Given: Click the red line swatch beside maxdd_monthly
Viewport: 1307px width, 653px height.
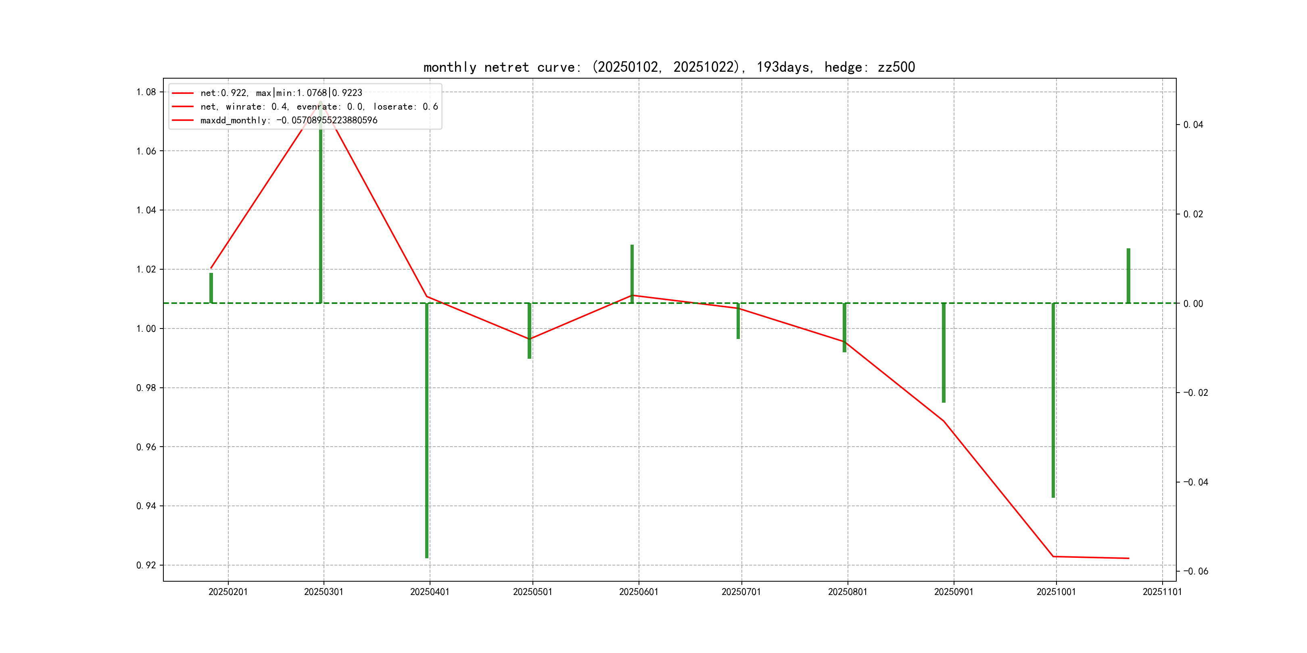Looking at the screenshot, I should point(183,120).
